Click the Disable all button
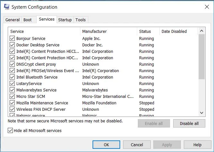Screen dimensions: 214x152 189,123
